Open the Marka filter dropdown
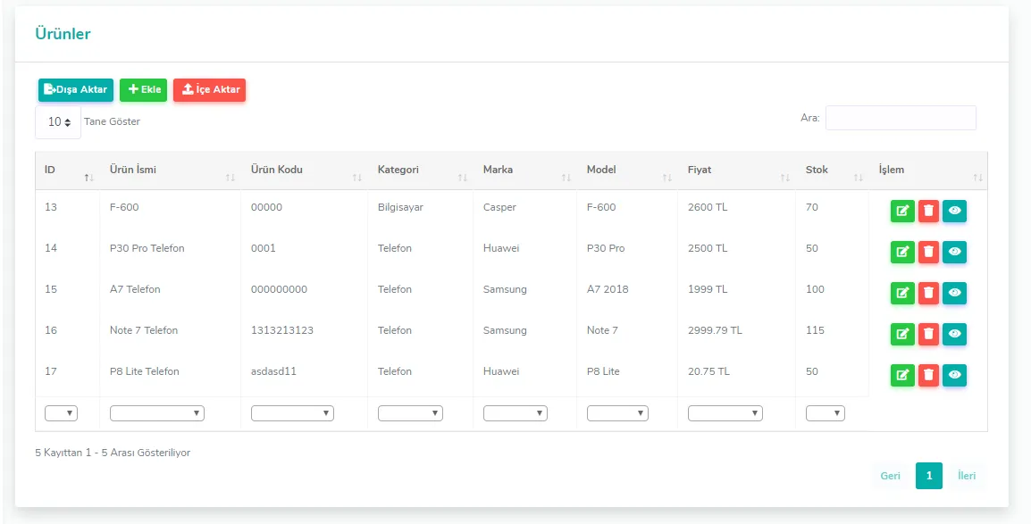Screen dimensions: 1031x524 pos(515,413)
